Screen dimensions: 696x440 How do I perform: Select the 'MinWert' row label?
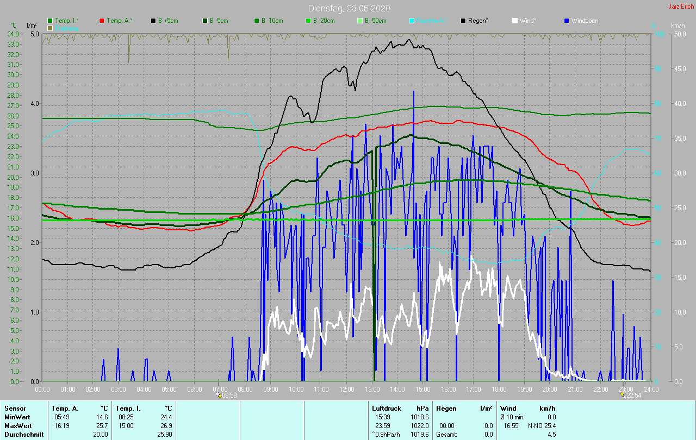[17, 417]
